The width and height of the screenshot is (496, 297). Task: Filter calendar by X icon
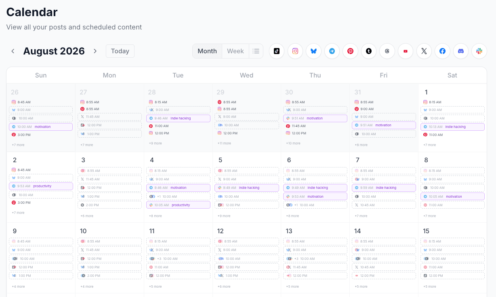[x=424, y=51]
